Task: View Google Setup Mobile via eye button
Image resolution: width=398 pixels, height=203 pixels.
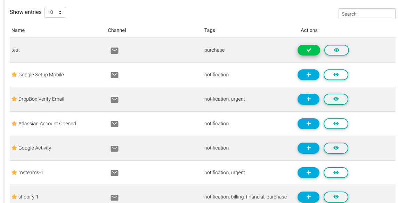Action: [336, 75]
